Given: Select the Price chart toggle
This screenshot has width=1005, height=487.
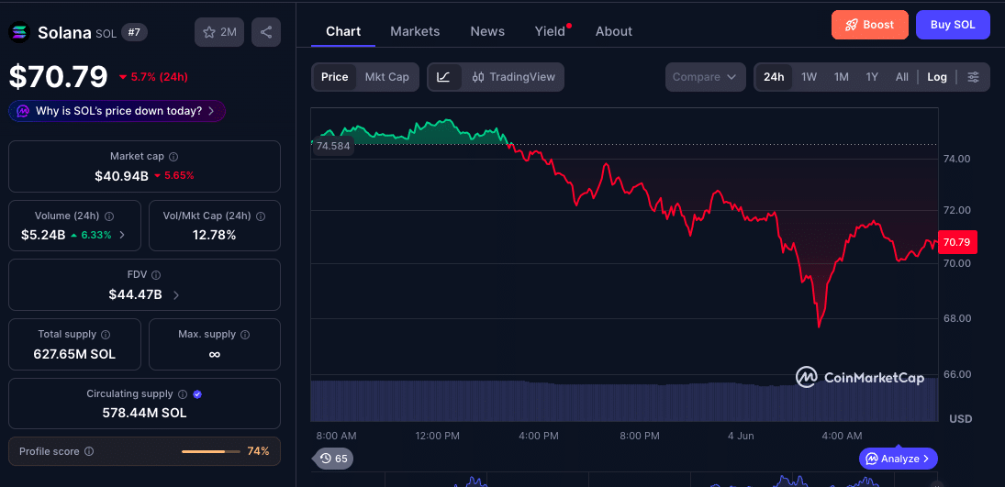Looking at the screenshot, I should (335, 77).
